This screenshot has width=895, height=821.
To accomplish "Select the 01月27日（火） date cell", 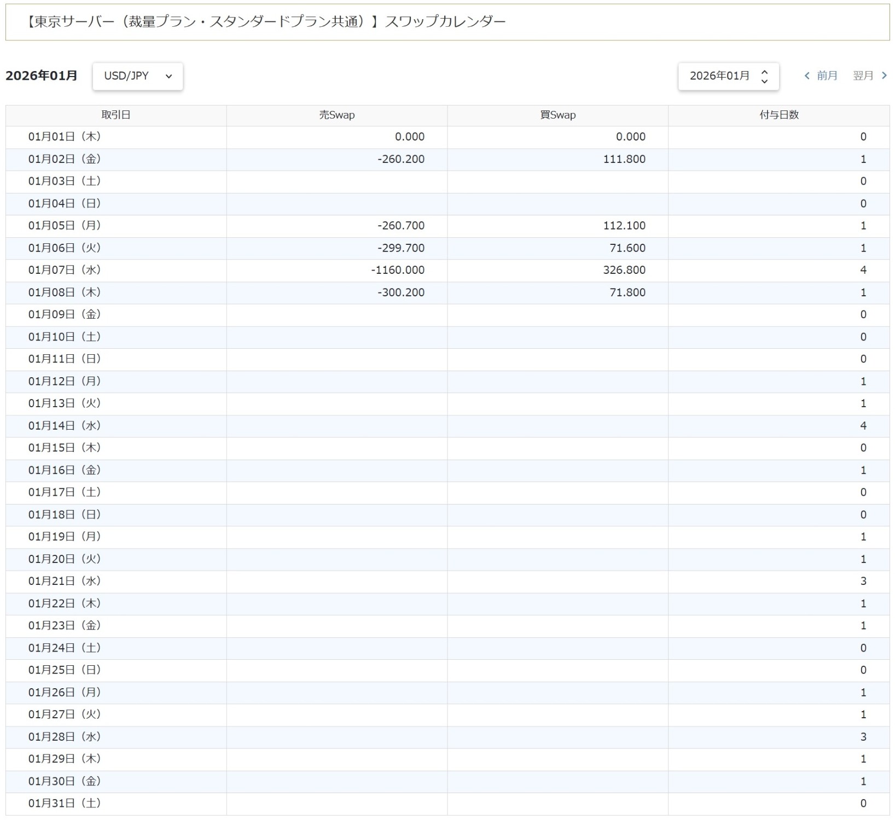I will tap(116, 714).
